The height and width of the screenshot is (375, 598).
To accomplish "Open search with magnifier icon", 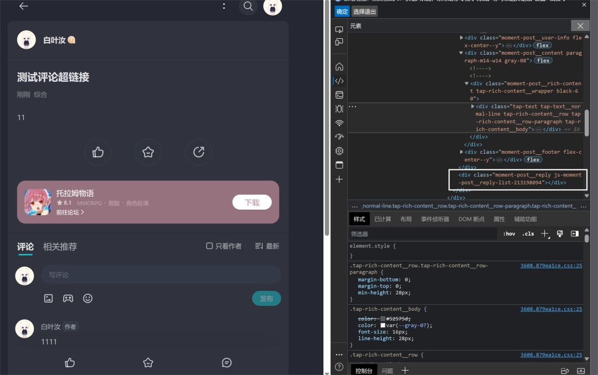I will [x=248, y=6].
